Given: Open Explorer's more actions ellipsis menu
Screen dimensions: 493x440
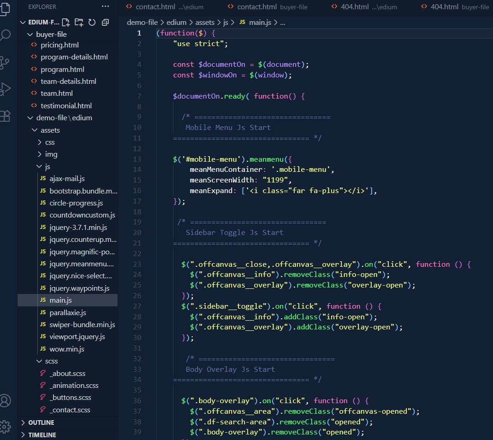Looking at the screenshot, I should 105,6.
